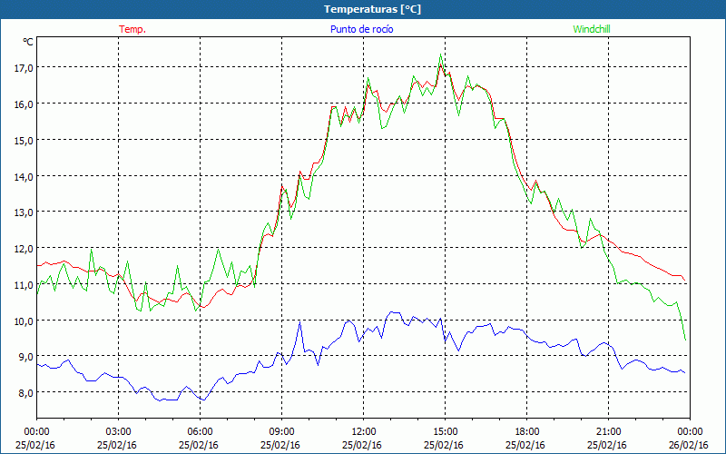726x454 pixels.
Task: Click the 11,0 y-axis value
Action: [x=25, y=284]
